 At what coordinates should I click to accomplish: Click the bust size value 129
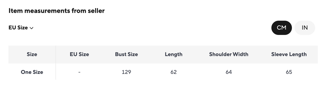127,72
